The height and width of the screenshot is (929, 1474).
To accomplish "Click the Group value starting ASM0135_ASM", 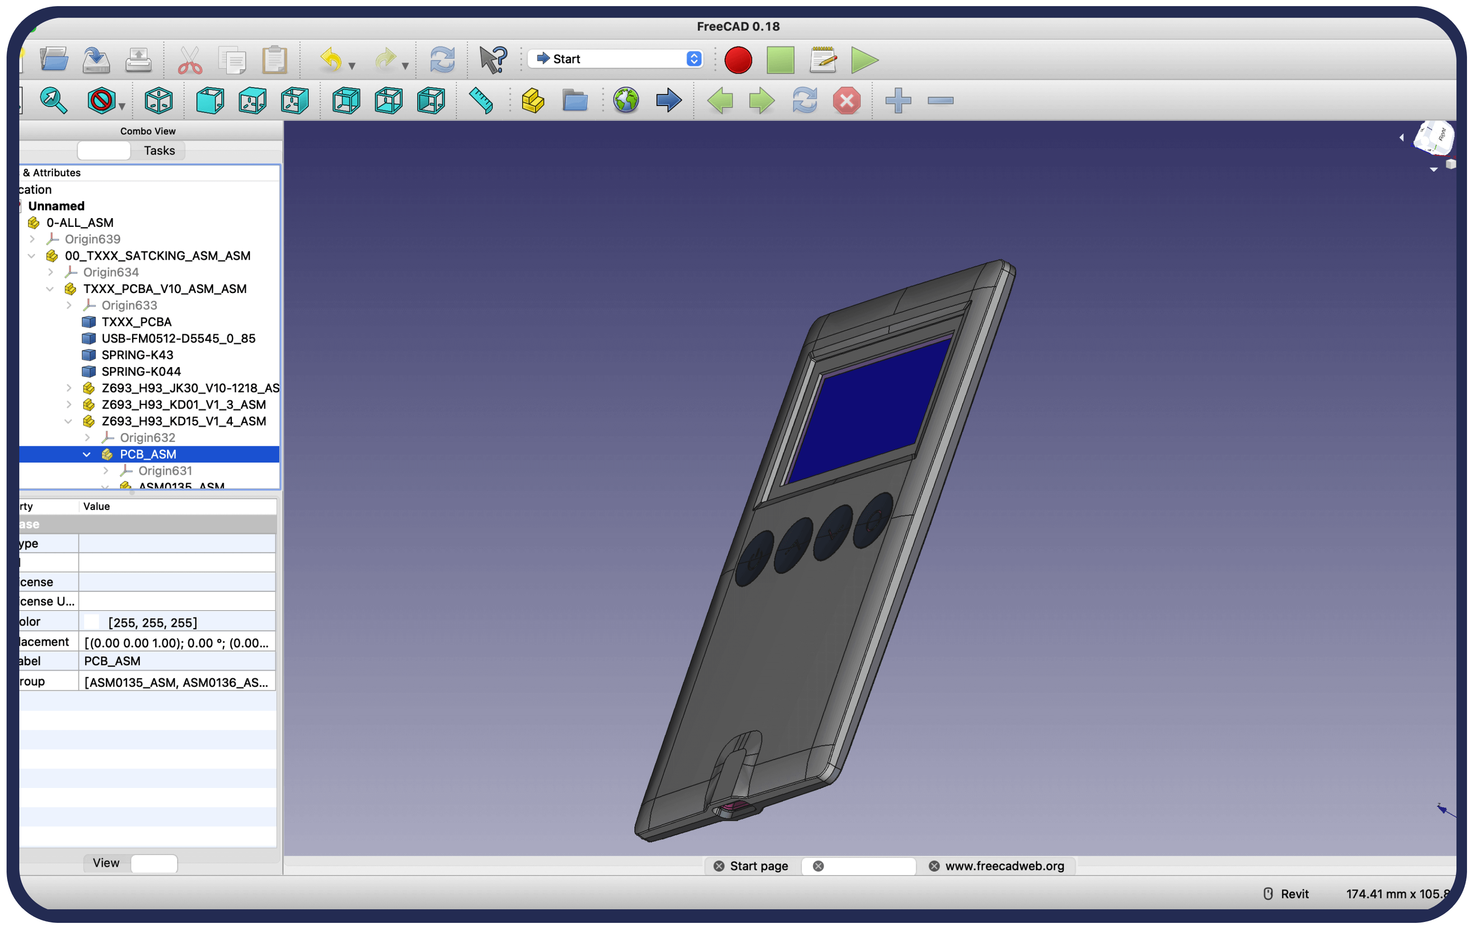I will pyautogui.click(x=177, y=681).
